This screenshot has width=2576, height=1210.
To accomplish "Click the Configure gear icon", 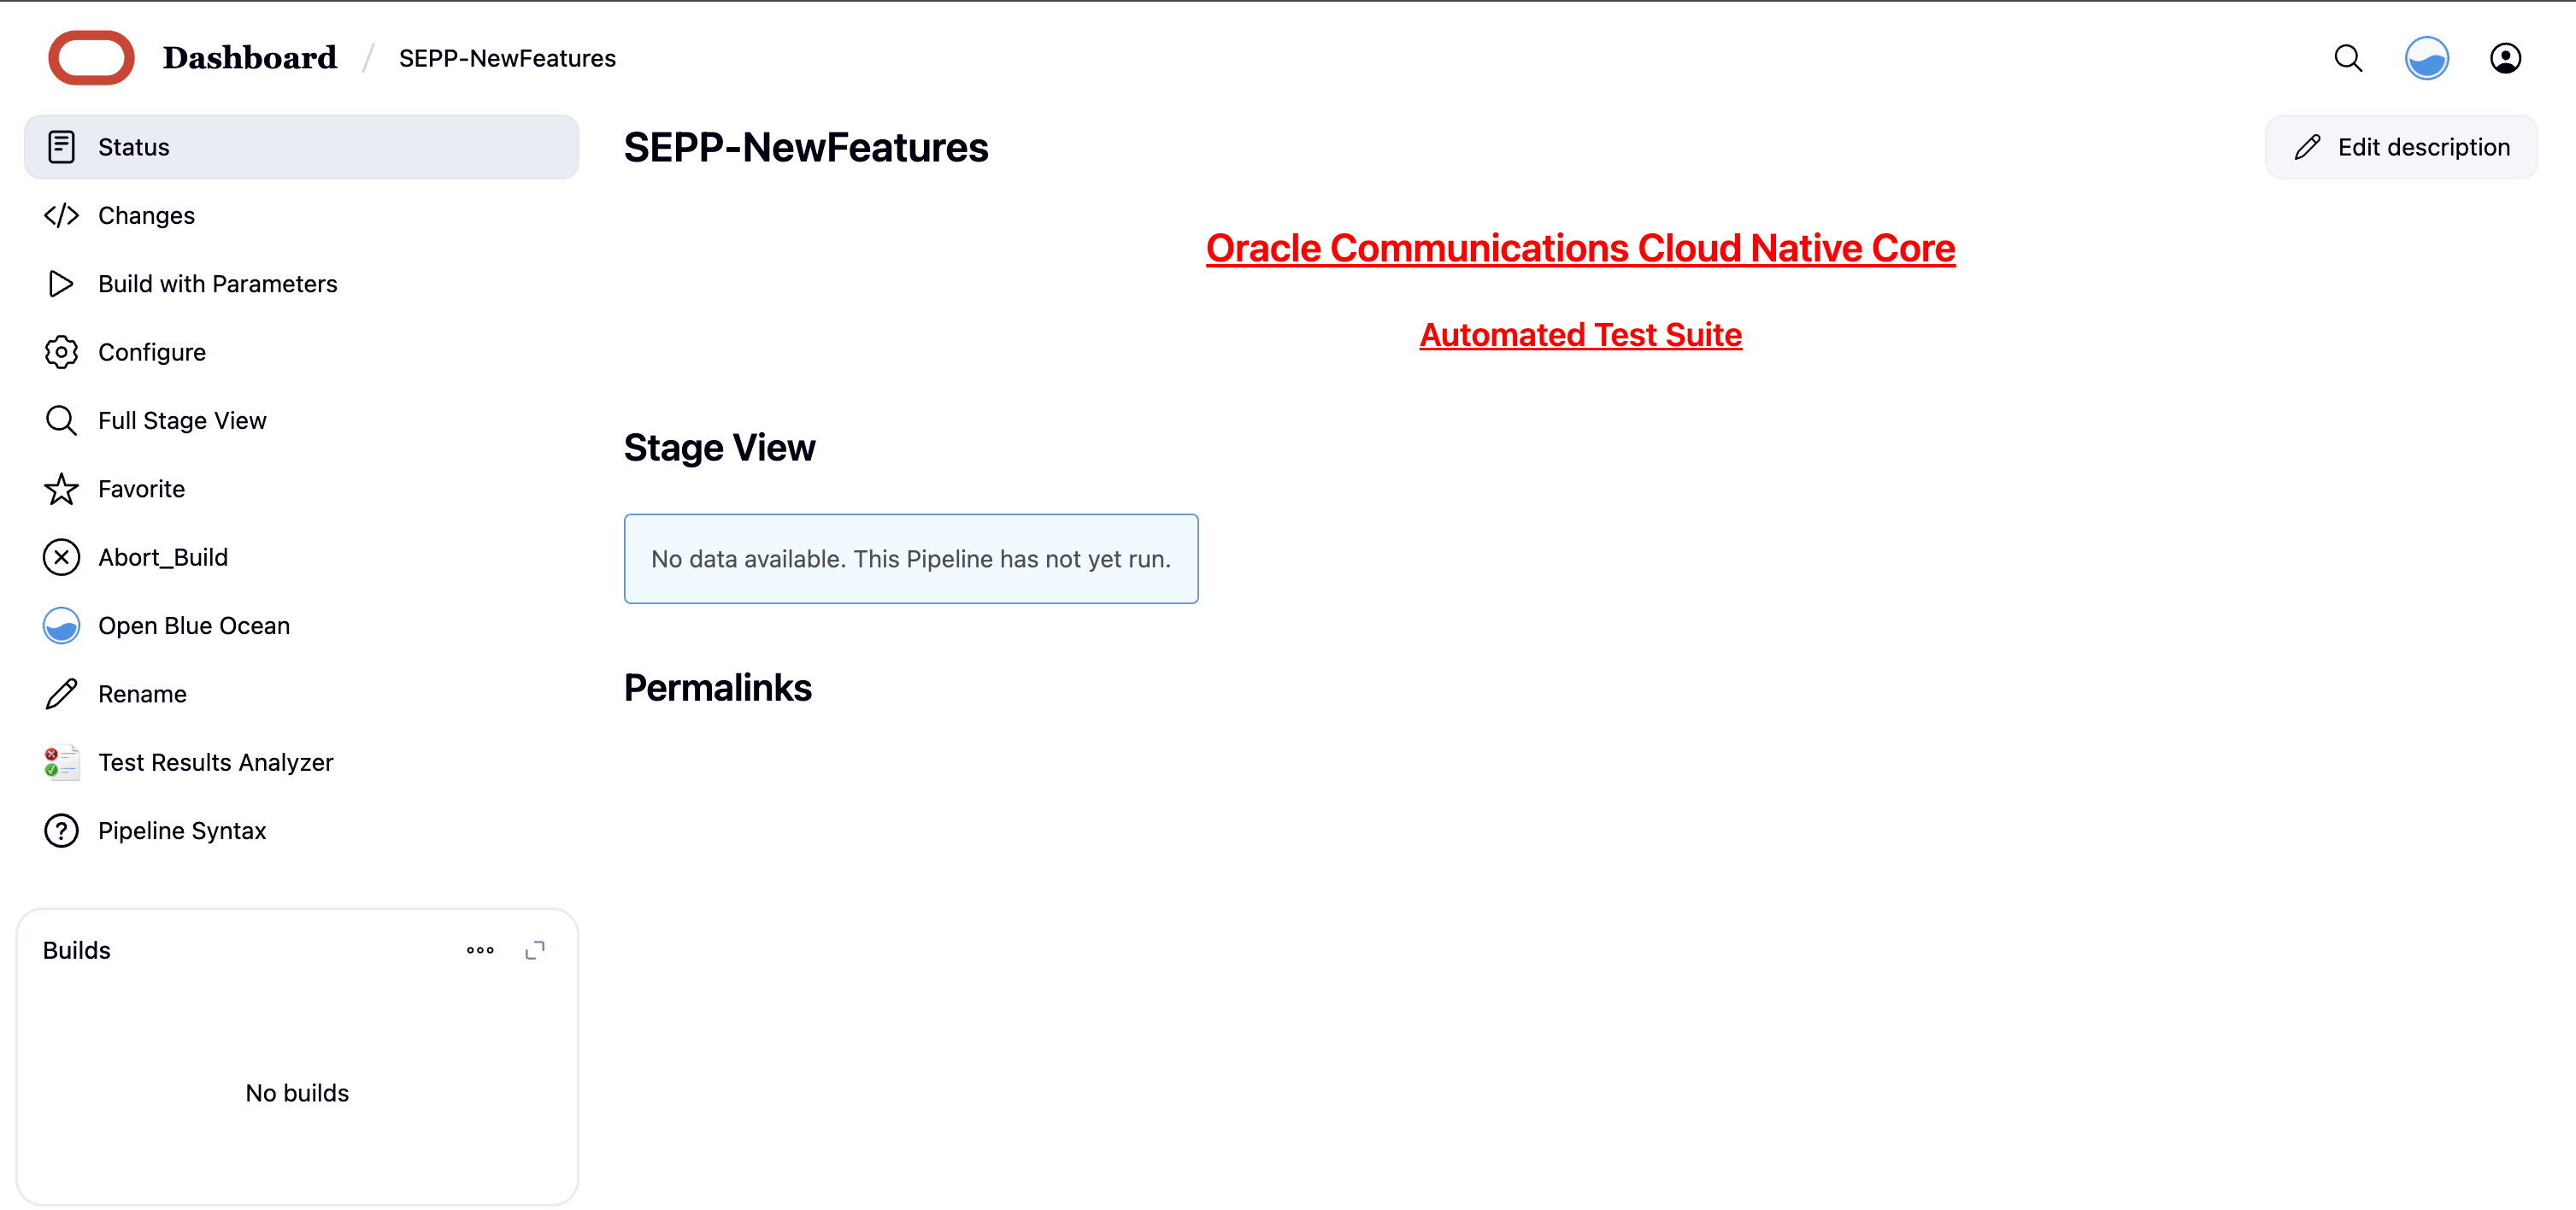I will (x=61, y=352).
